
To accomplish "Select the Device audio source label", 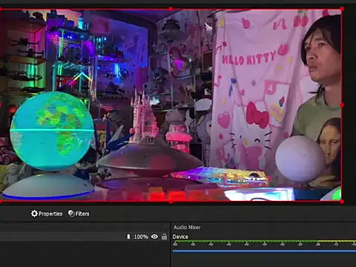I will (x=180, y=237).
